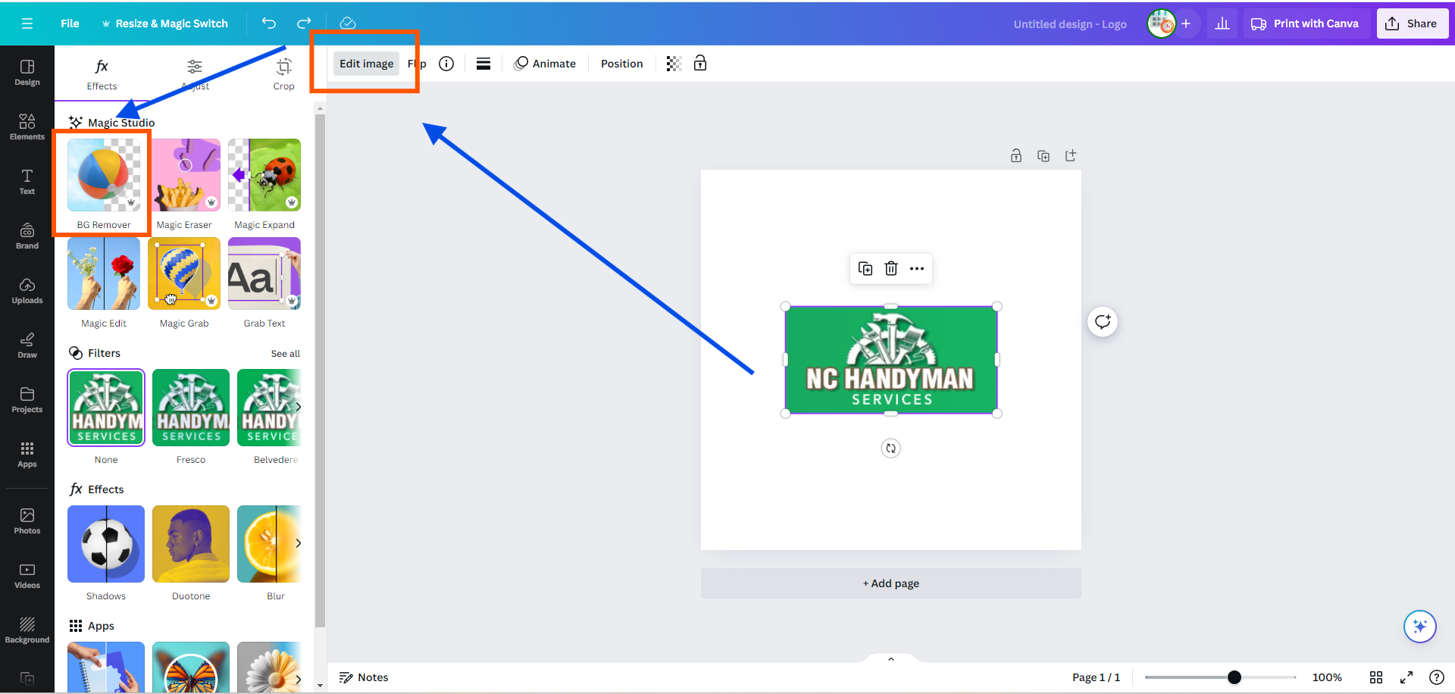Open the account profile avatar

pos(1161,23)
